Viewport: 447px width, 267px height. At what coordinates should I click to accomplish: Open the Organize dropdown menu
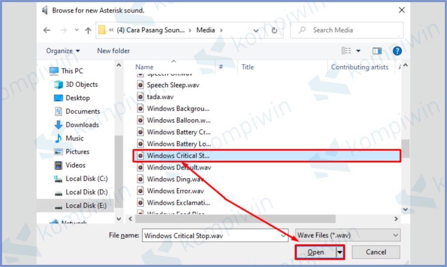63,51
